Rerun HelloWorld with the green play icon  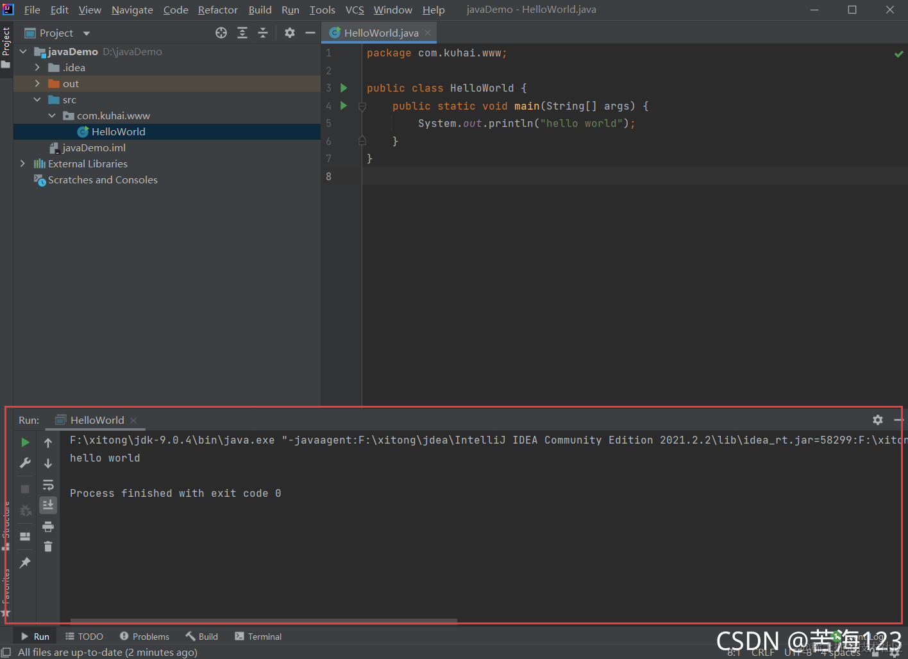[25, 442]
